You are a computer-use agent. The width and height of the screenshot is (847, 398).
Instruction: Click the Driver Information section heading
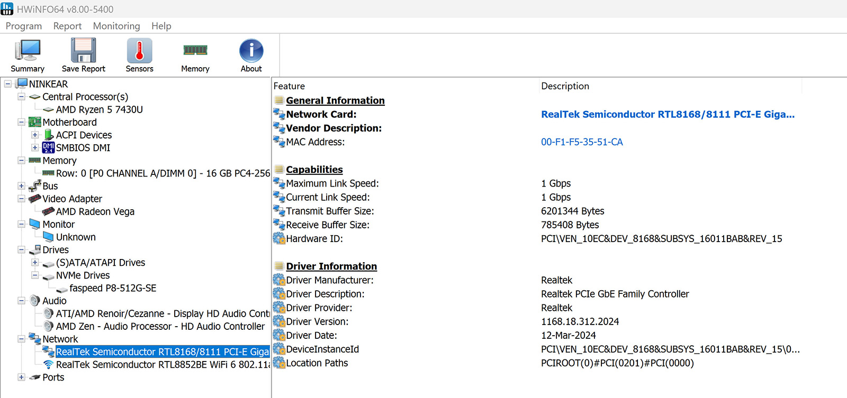tap(331, 266)
